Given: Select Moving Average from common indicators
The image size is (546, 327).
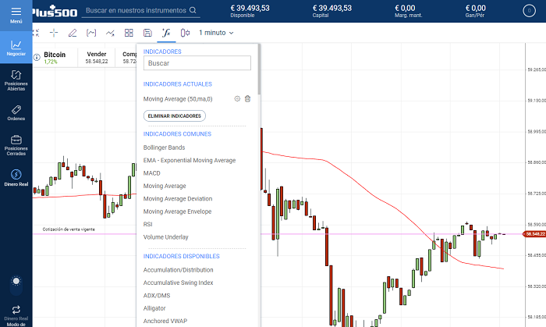Looking at the screenshot, I should [x=165, y=186].
